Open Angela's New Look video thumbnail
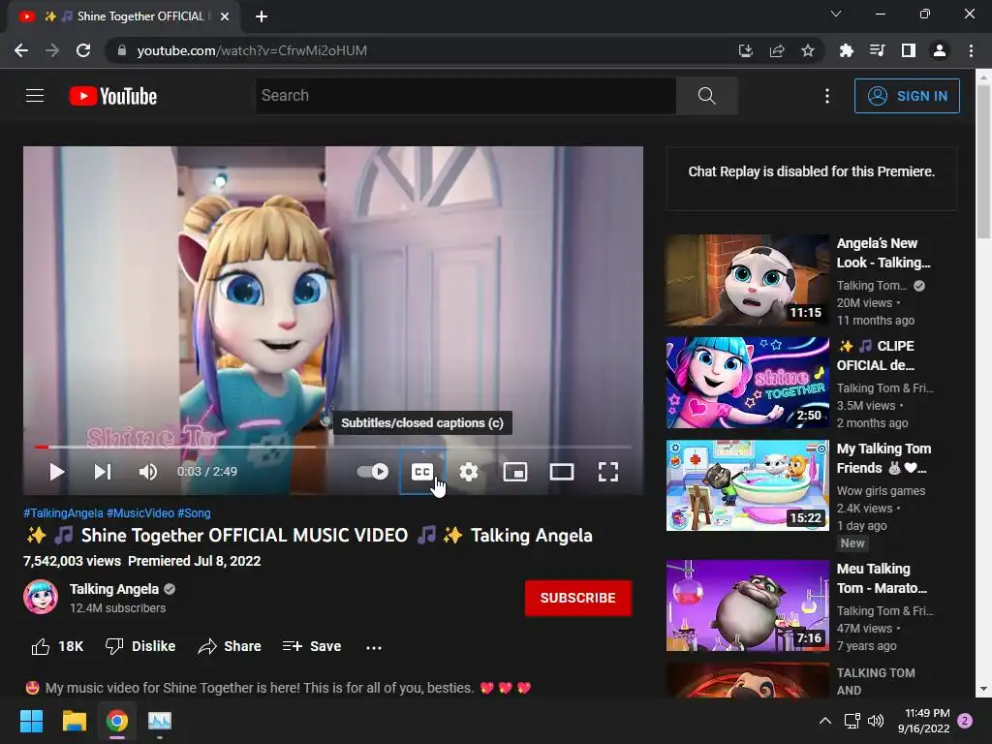Screen dimensions: 992x744 pyautogui.click(x=747, y=280)
